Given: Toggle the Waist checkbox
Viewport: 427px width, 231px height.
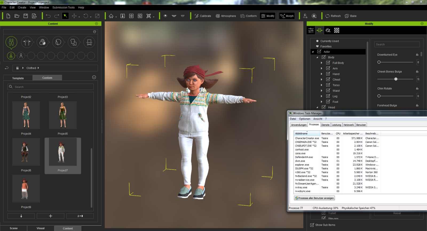Looking at the screenshot, I should point(328,91).
